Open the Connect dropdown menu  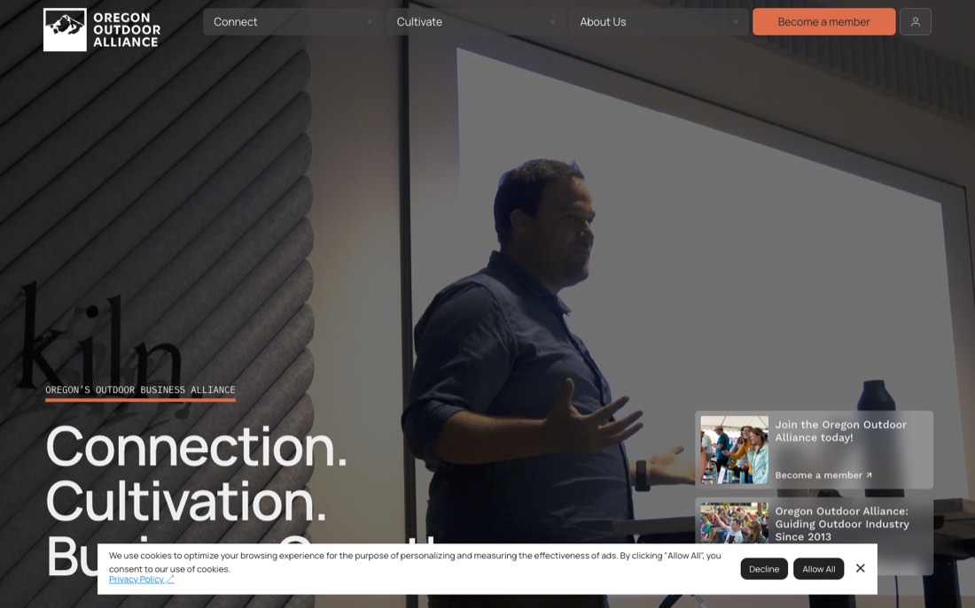point(292,22)
